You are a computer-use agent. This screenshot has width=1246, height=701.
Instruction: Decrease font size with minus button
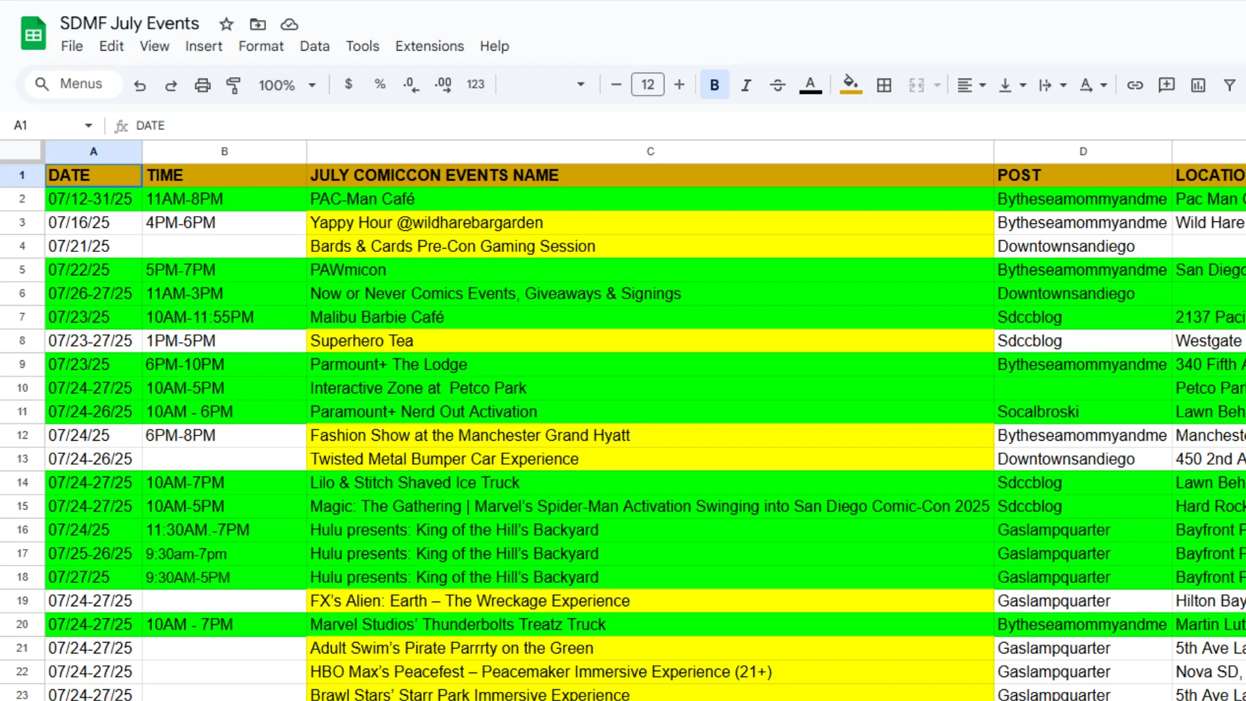(x=617, y=84)
